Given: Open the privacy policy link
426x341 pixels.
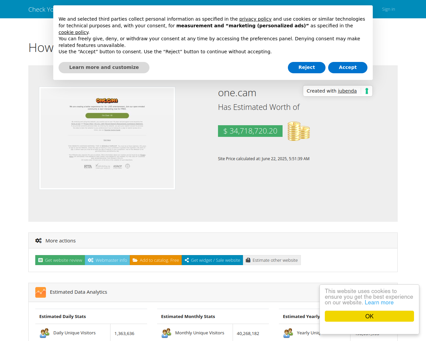Looking at the screenshot, I should pyautogui.click(x=255, y=19).
